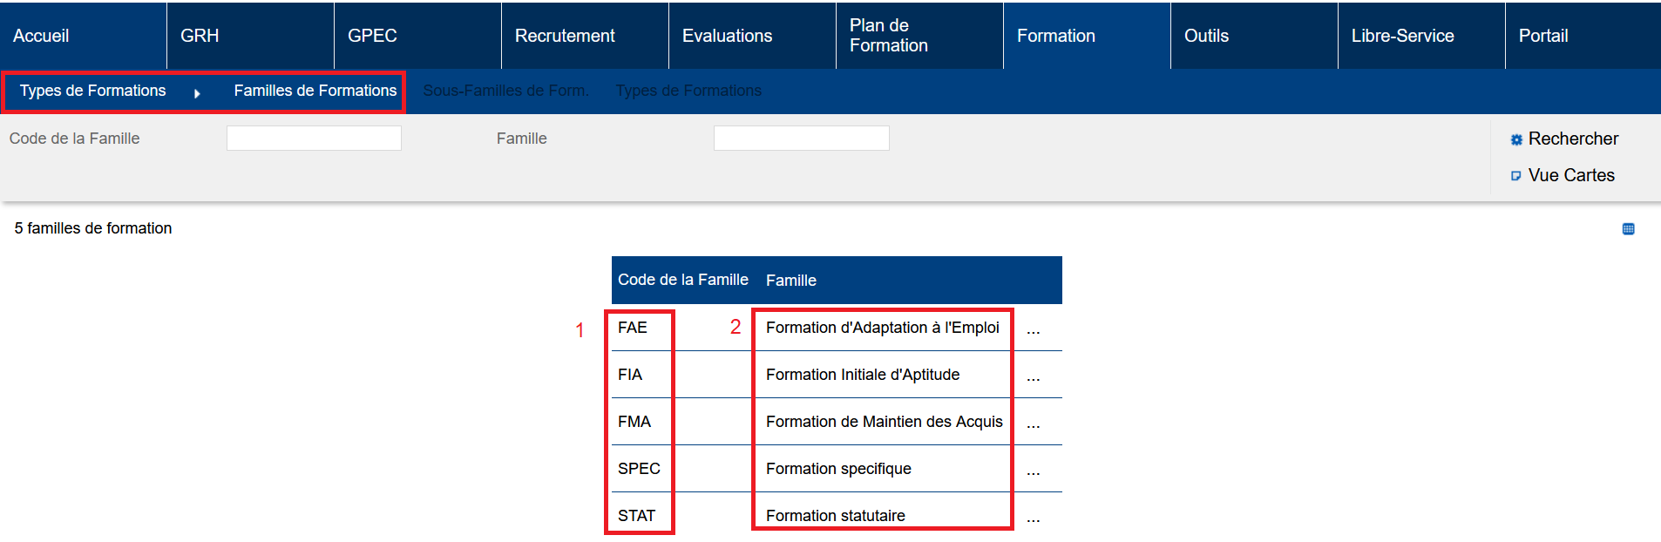
Task: Open the ellipsis menu for STAT row
Action: click(1034, 518)
